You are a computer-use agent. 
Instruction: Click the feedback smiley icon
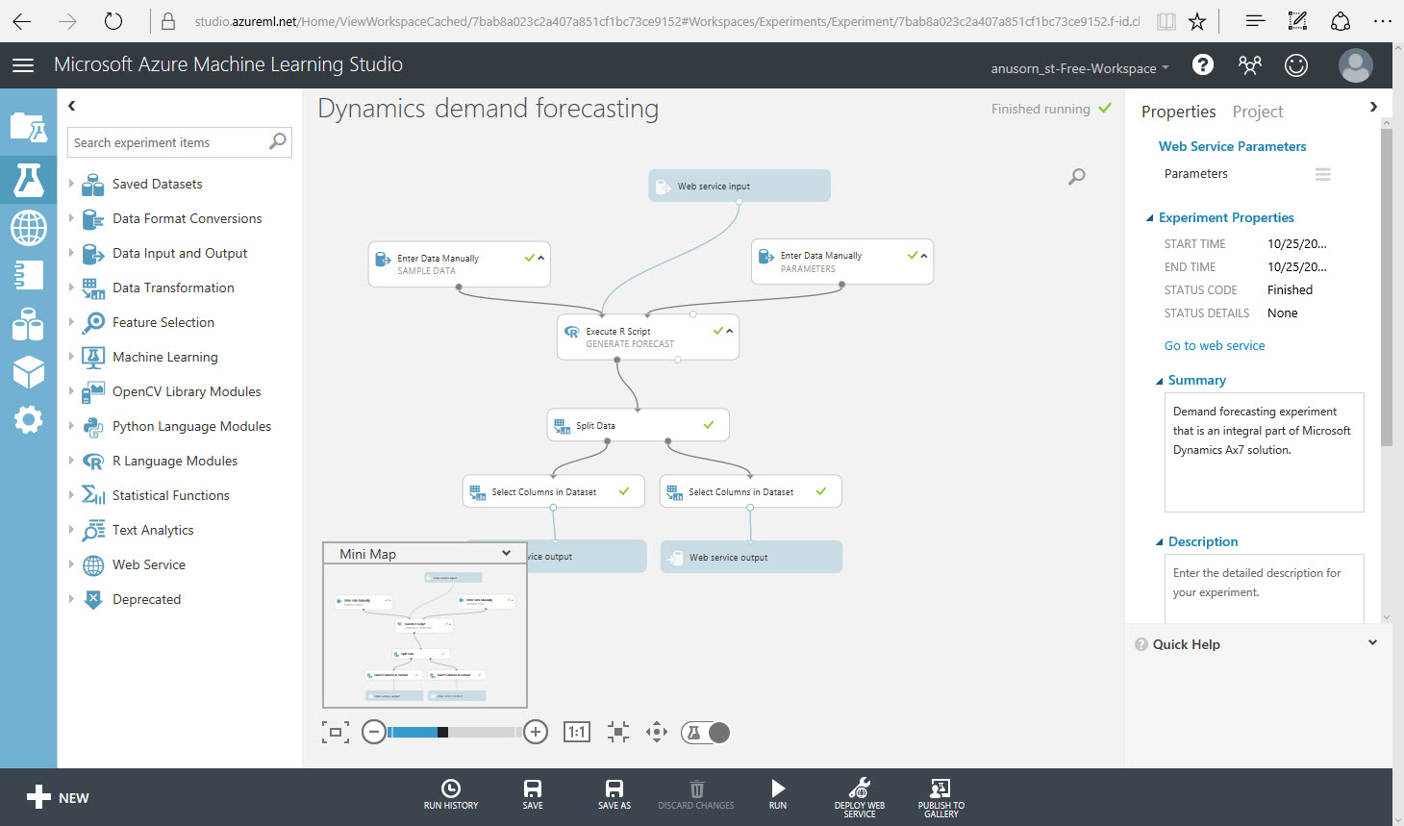[x=1296, y=64]
